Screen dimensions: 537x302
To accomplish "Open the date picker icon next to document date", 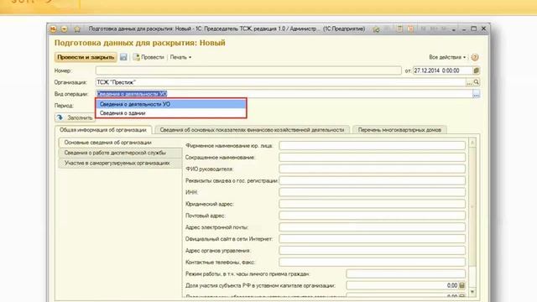I will (476, 70).
